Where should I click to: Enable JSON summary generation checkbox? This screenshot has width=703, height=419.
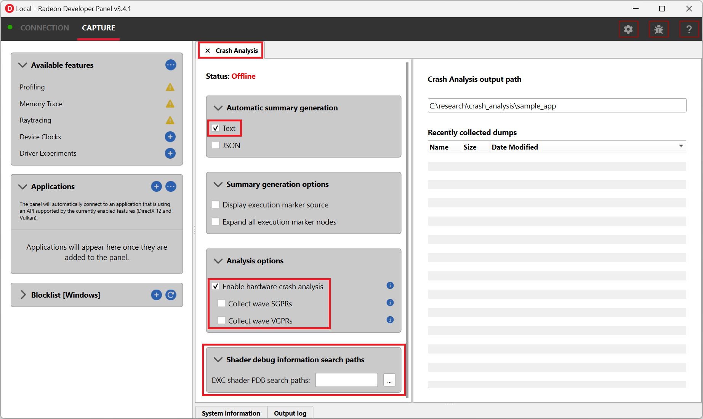(216, 145)
